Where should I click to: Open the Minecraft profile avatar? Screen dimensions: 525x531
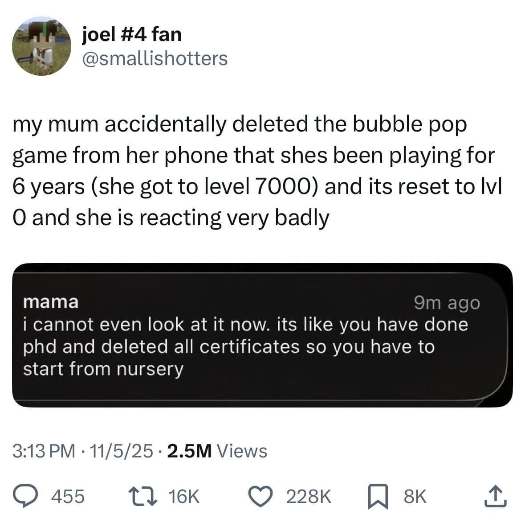pos(41,46)
